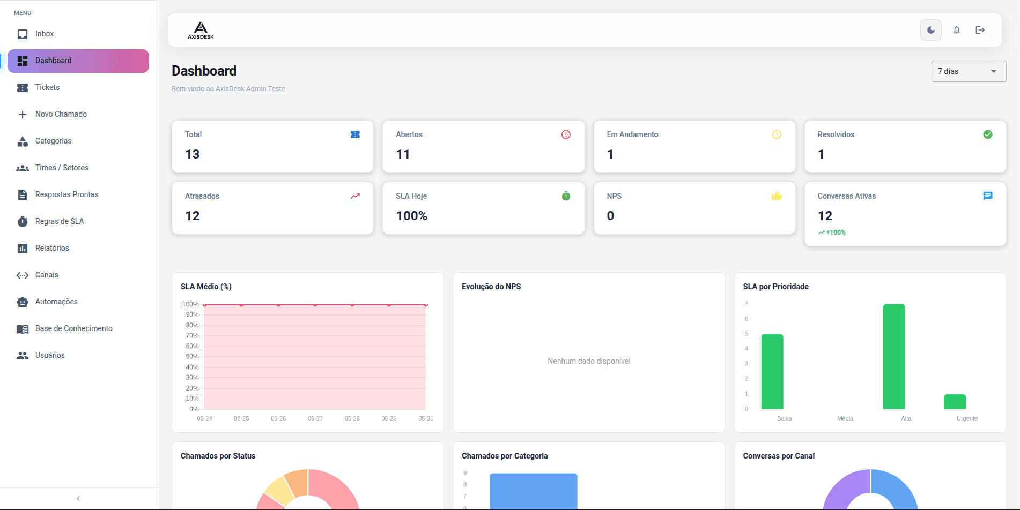Open Novo Chamado from the menu
The height and width of the screenshot is (510, 1020).
tap(78, 115)
